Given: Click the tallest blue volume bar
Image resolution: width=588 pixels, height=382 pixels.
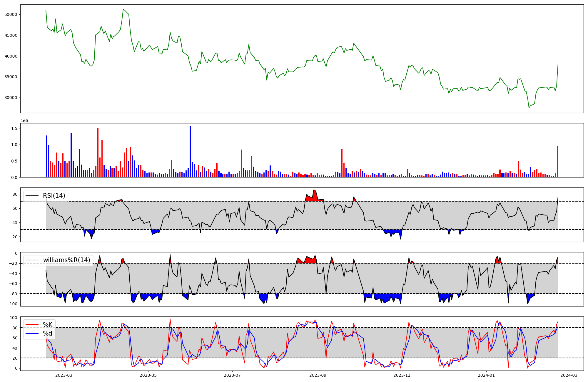Looking at the screenshot, I should click(190, 151).
